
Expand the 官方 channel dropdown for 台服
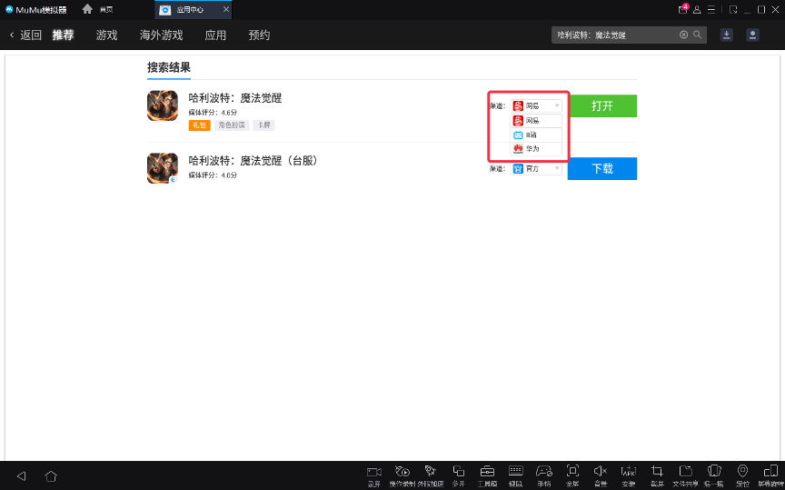(x=536, y=168)
